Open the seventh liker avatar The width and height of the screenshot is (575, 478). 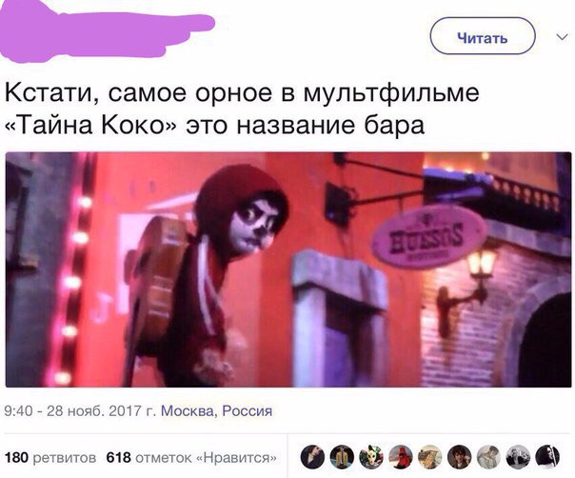coord(488,457)
